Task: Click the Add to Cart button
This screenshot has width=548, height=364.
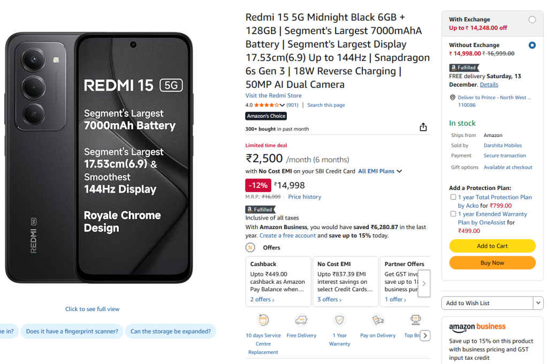Action: click(492, 246)
